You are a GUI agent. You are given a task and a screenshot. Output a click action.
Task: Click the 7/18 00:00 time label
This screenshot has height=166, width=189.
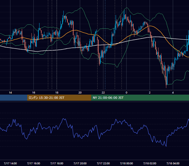pos(126,163)
